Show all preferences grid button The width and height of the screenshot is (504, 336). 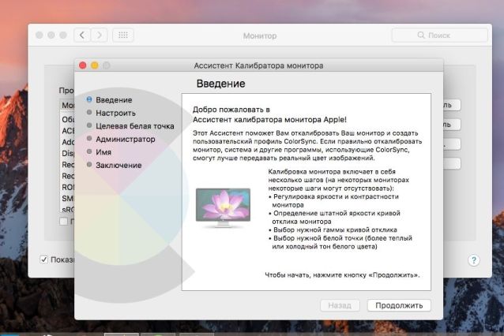pos(123,35)
